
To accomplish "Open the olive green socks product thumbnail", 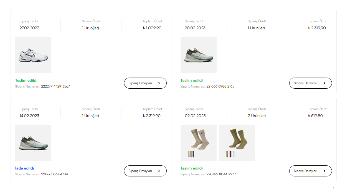I will (x=237, y=143).
